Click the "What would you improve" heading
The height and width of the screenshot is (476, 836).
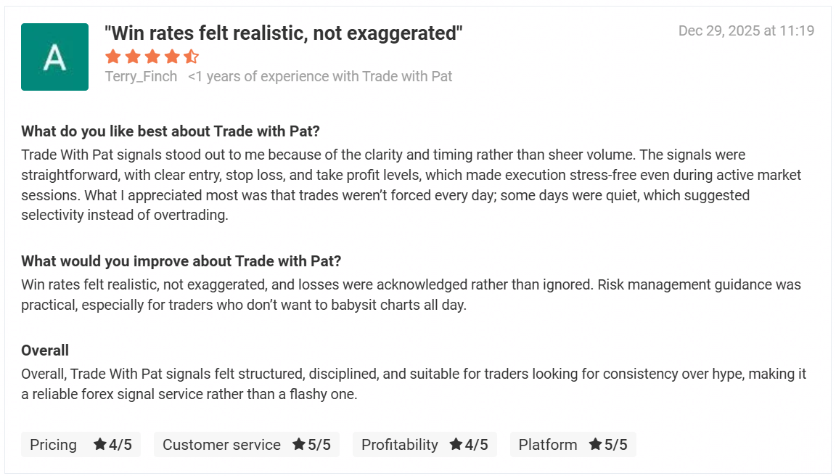point(181,261)
